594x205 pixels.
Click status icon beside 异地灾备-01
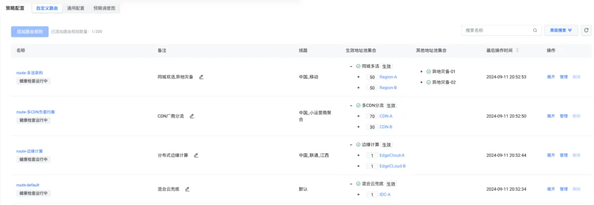coord(428,71)
